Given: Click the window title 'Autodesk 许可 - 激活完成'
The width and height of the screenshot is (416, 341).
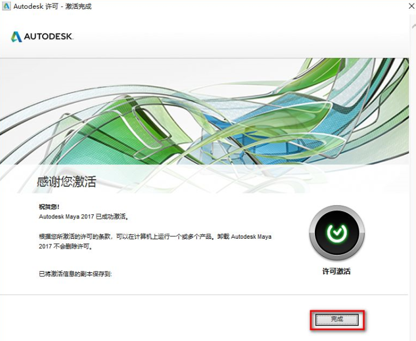Looking at the screenshot, I should coord(53,6).
